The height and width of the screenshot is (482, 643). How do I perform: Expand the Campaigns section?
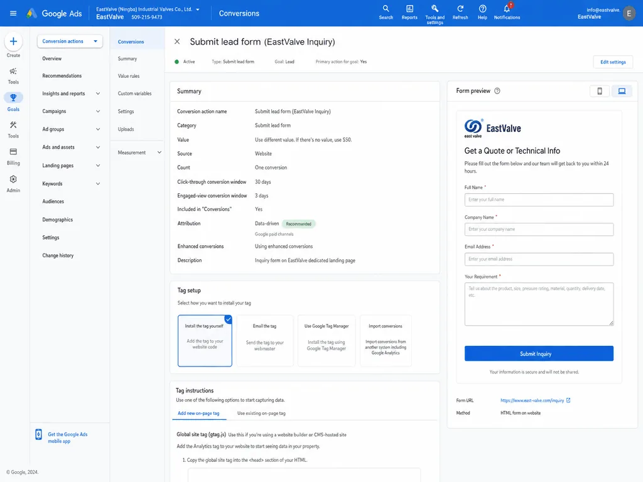(x=98, y=112)
